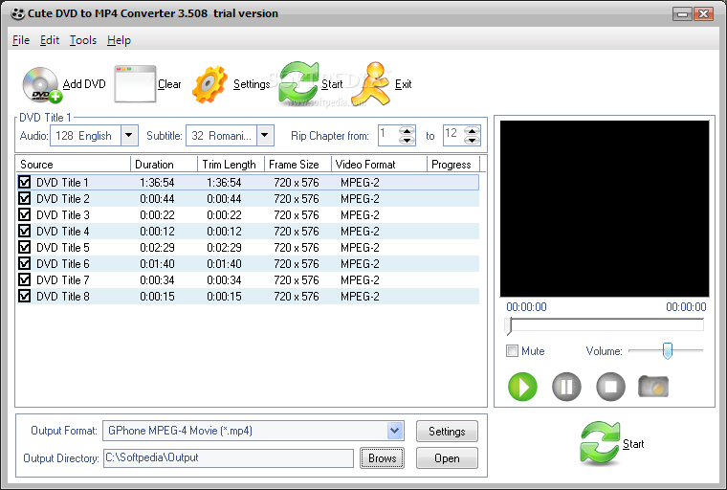Open the Audio track dropdown
Screen dimensions: 727x490
pyautogui.click(x=129, y=136)
